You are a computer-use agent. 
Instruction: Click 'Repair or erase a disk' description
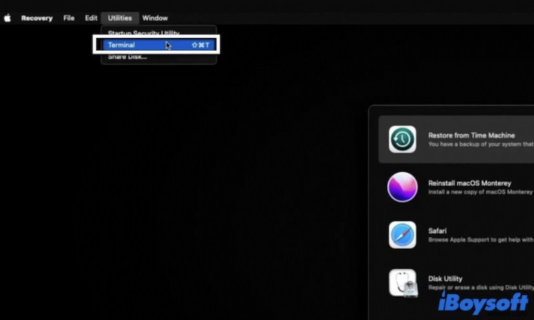481,288
